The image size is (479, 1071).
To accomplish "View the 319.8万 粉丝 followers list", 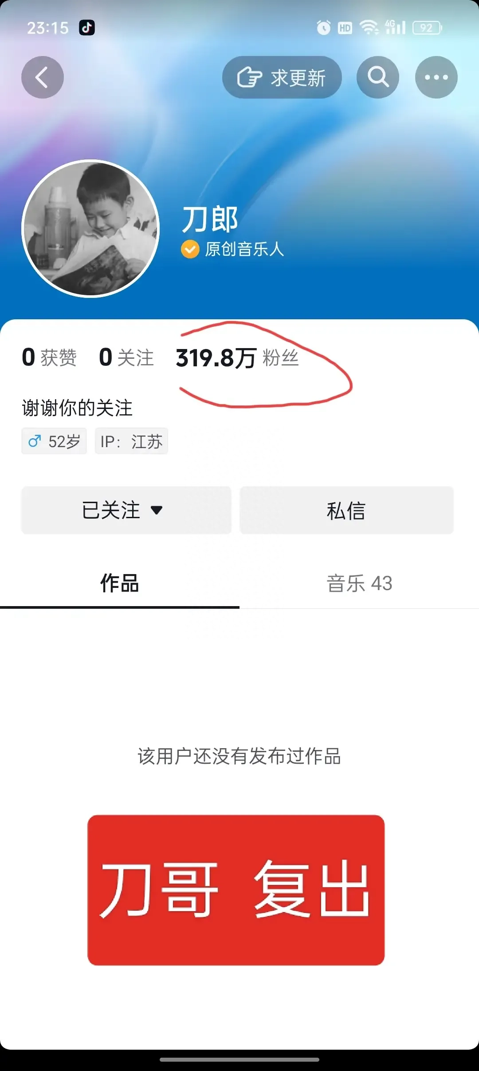I will tap(237, 358).
